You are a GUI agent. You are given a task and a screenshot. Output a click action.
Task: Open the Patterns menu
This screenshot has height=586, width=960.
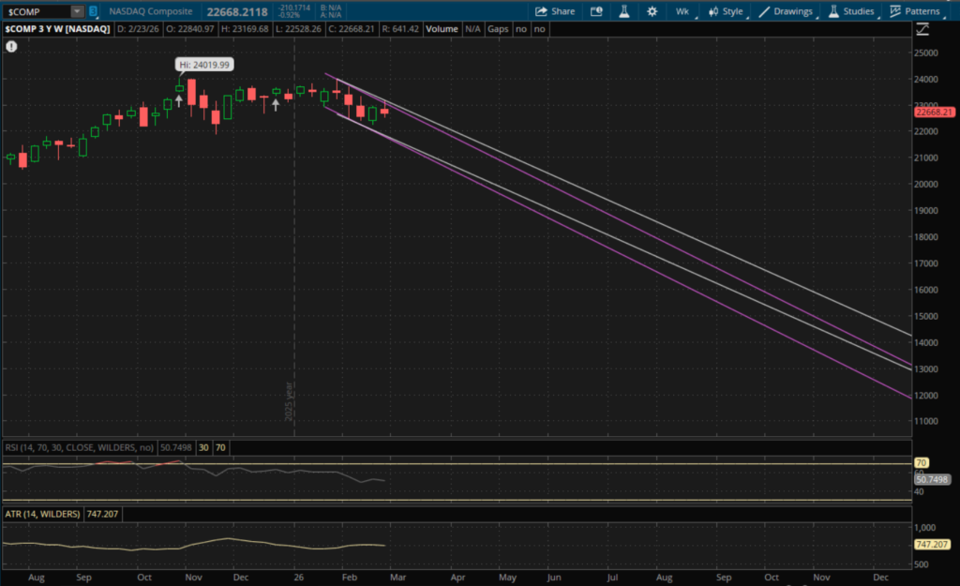915,11
